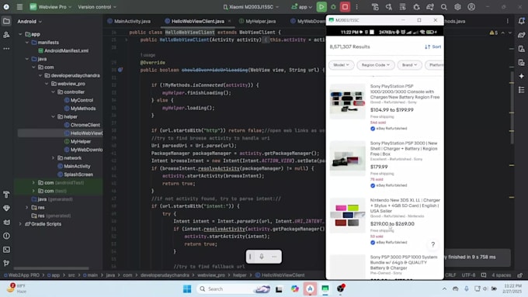Open the Android project view dropdown
The image size is (528, 297).
[x=30, y=21]
